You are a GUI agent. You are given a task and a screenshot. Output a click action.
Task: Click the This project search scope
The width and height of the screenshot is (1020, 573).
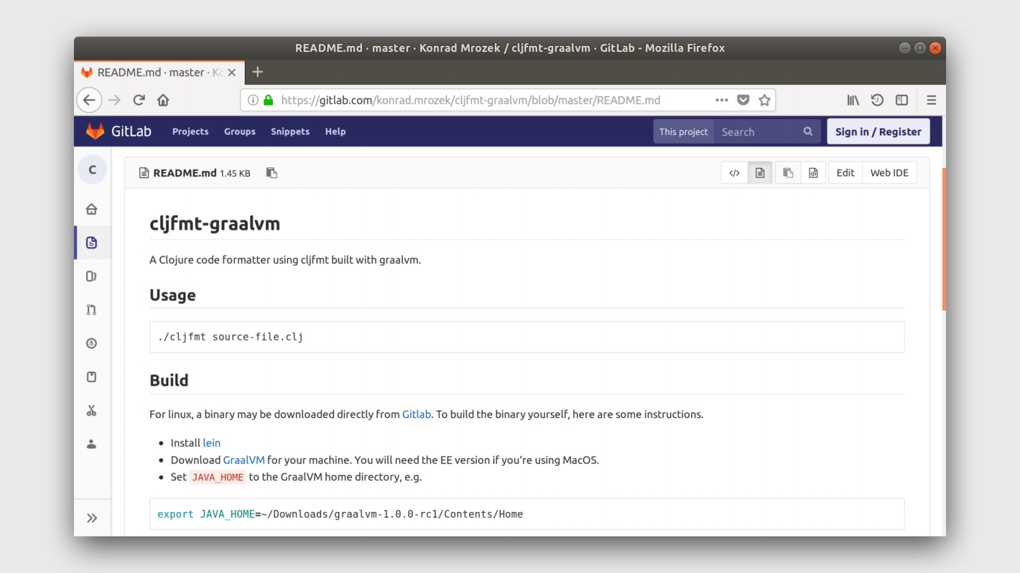pos(683,132)
